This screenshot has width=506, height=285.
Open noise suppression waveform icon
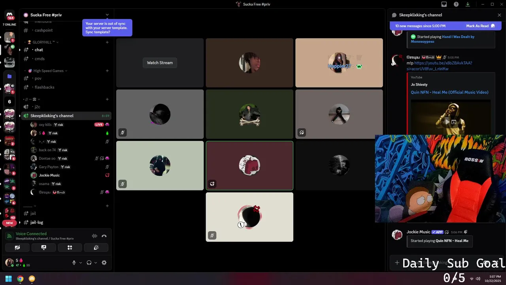pyautogui.click(x=94, y=236)
